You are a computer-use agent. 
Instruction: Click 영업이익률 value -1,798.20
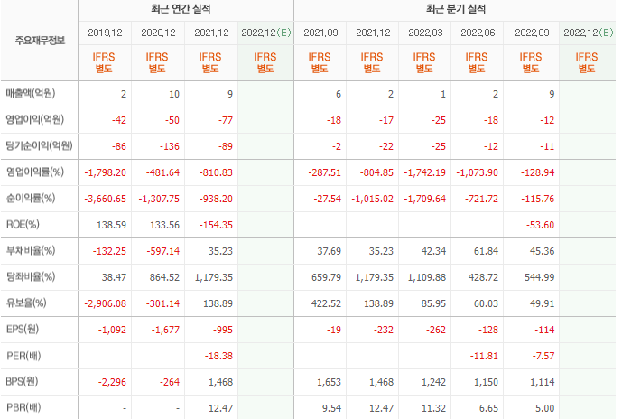click(x=105, y=173)
